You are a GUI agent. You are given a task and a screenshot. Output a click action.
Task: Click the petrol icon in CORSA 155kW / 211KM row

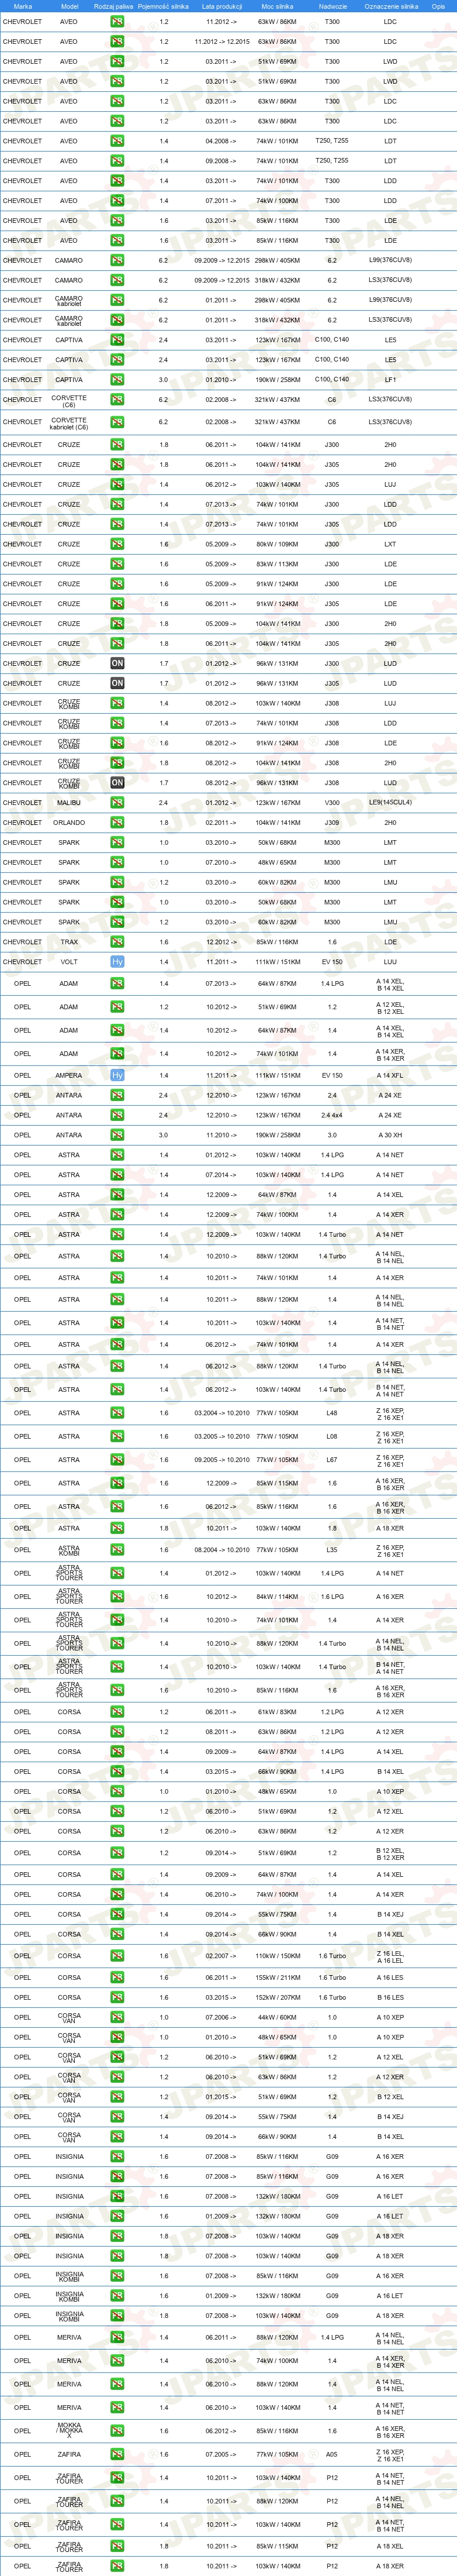coord(117,1978)
